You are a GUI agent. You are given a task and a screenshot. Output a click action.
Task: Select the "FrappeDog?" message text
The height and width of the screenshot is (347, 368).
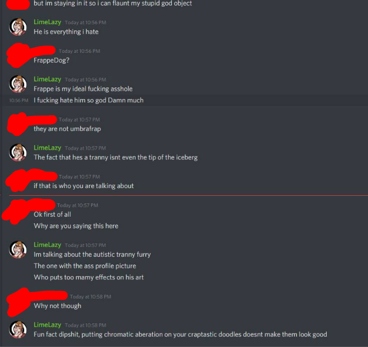pos(52,60)
